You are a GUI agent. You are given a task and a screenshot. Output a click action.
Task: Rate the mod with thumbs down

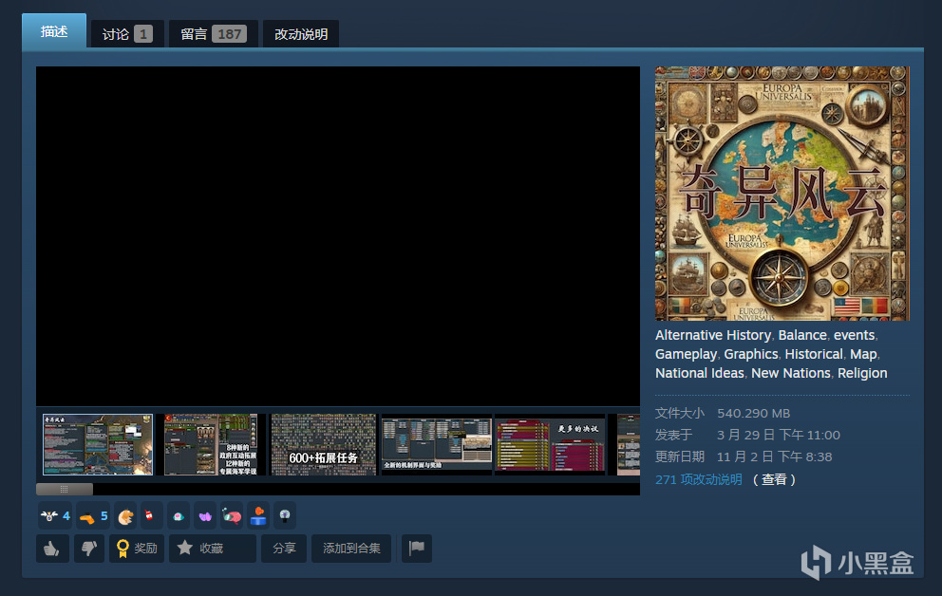89,548
